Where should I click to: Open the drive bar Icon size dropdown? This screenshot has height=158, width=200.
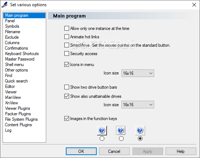[x=138, y=105]
